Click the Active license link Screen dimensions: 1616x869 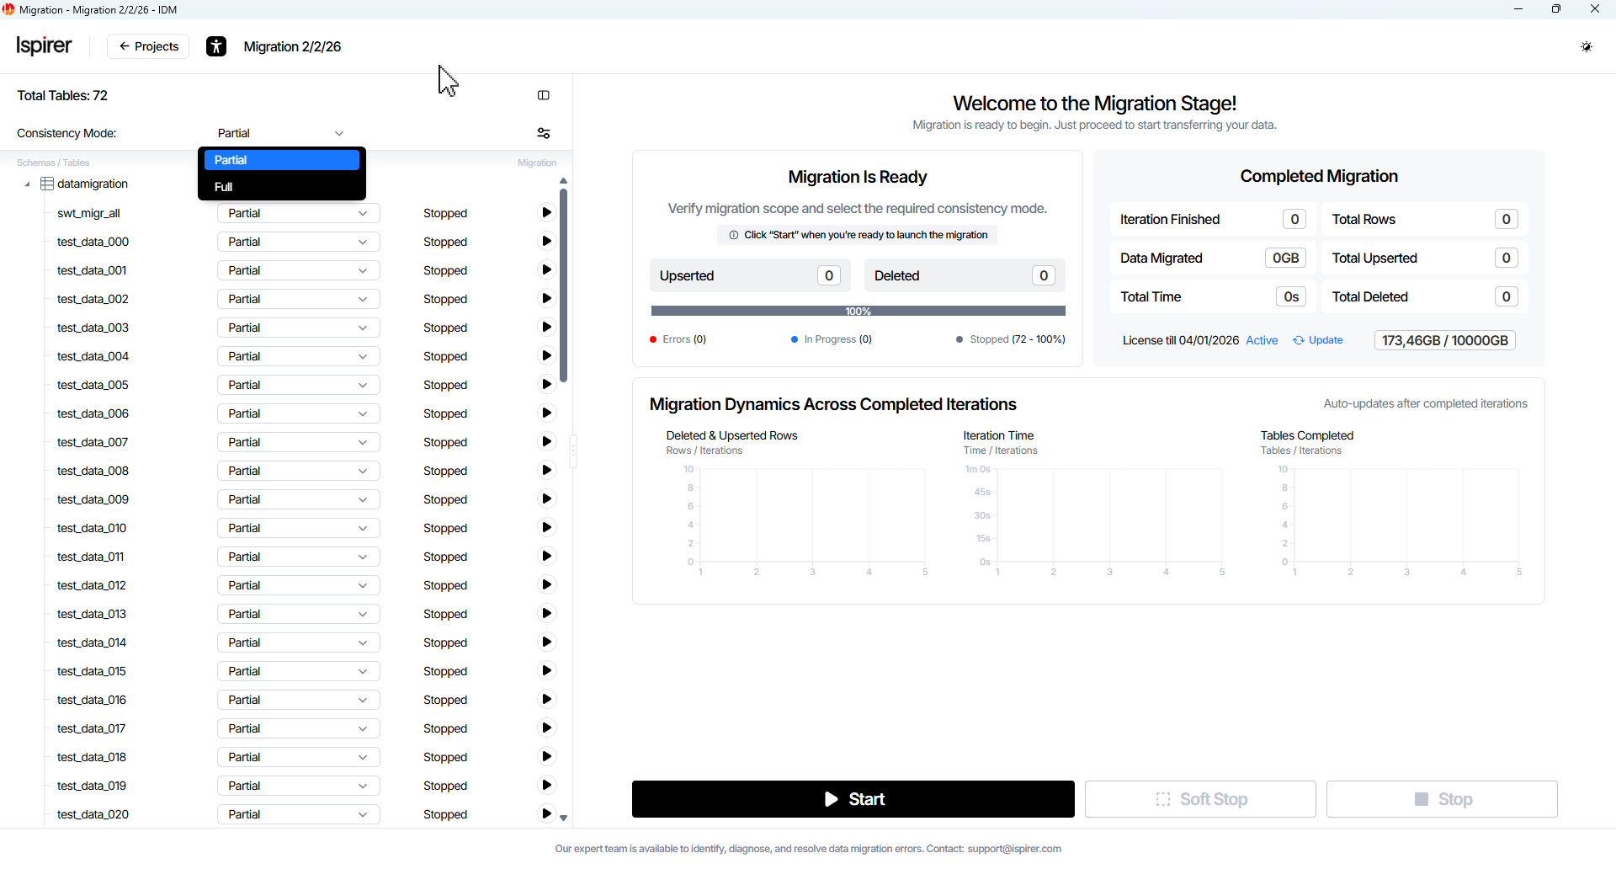click(1261, 341)
